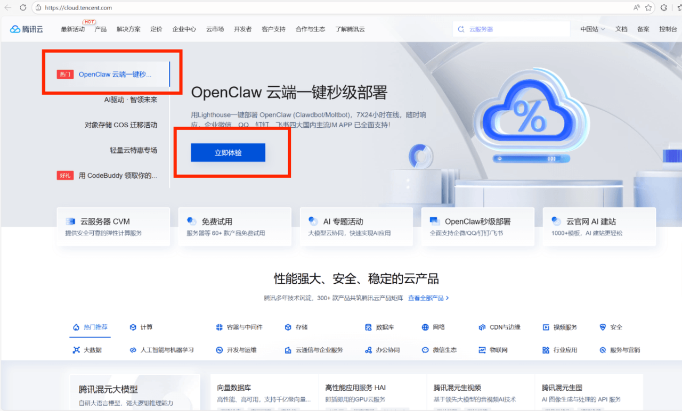682x411 pixels.
Task: Click the browser refresh icon
Action: coord(23,8)
